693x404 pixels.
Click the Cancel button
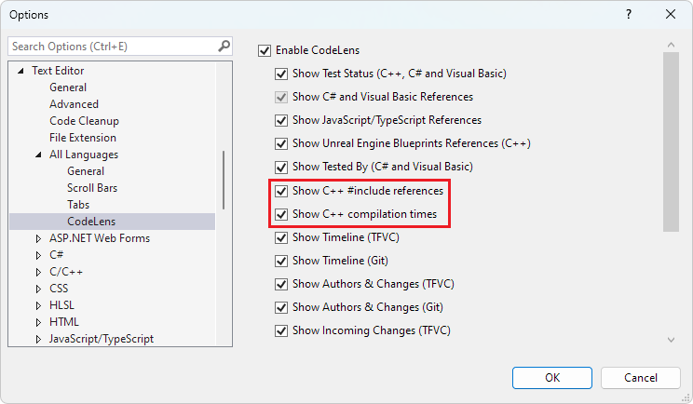pyautogui.click(x=640, y=378)
